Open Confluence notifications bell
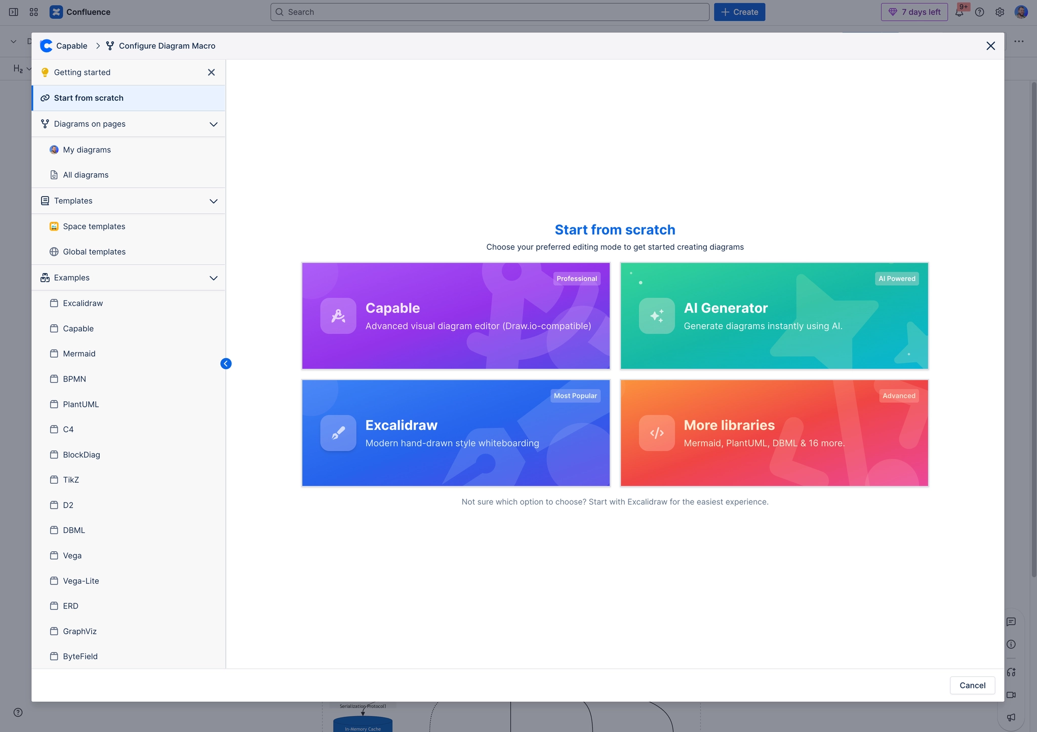Viewport: 1037px width, 732px height. (x=959, y=12)
